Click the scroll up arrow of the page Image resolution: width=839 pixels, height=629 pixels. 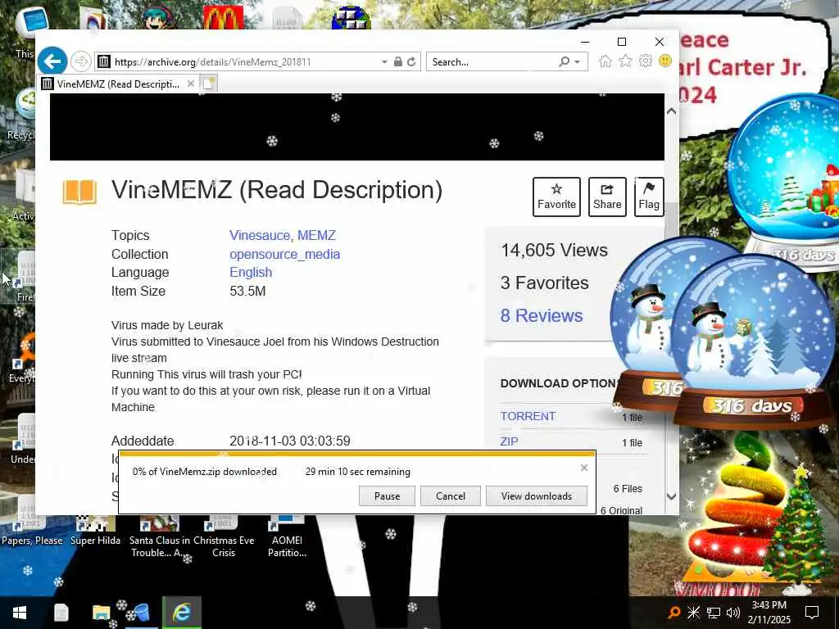672,111
